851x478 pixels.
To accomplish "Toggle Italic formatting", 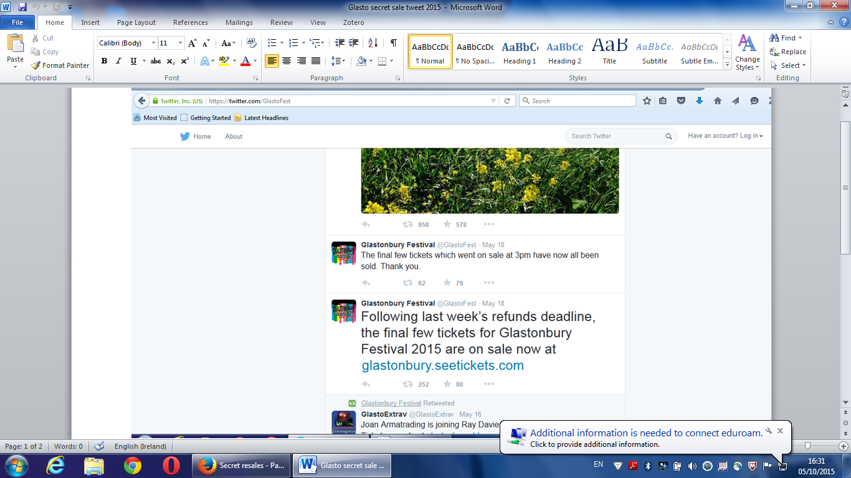I will click(x=118, y=61).
